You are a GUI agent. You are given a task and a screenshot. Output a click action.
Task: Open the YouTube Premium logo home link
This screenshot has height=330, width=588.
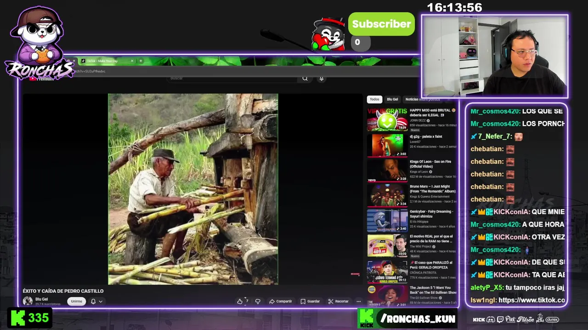pyautogui.click(x=42, y=78)
